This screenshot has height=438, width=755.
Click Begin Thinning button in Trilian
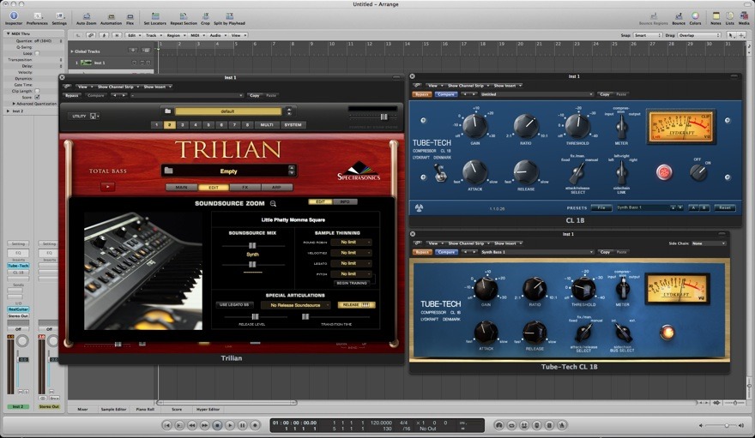click(x=352, y=283)
